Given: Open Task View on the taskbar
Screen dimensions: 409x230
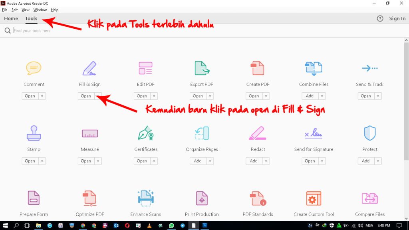Looking at the screenshot, I should [x=27, y=226].
